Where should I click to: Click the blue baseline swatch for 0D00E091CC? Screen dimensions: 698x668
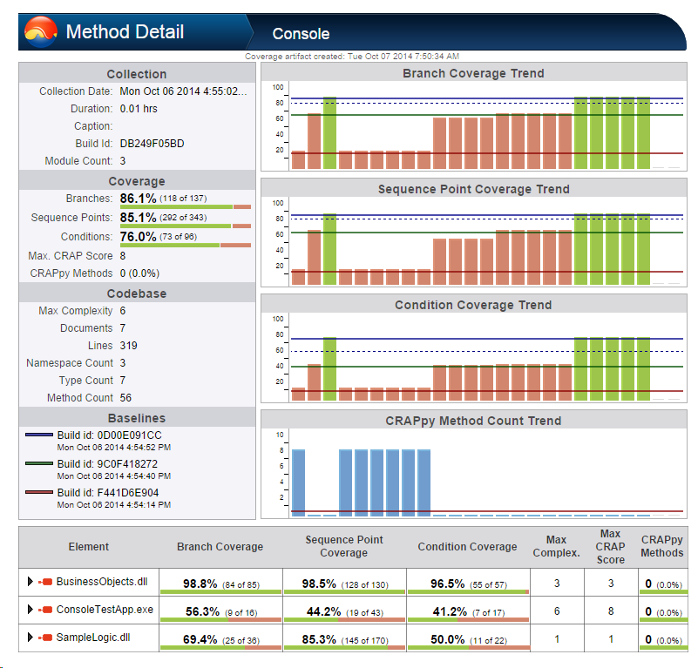coord(40,435)
